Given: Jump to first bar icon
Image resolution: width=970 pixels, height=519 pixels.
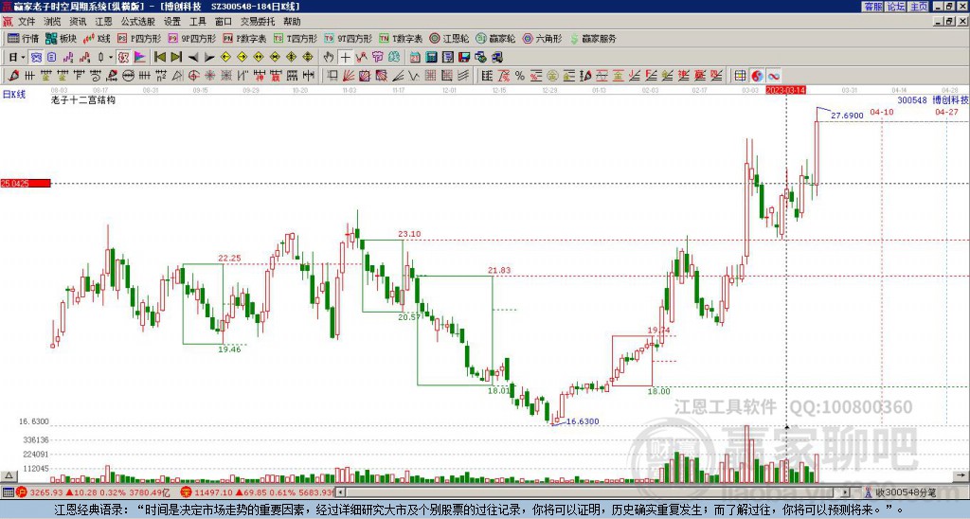Looking at the screenshot, I should pyautogui.click(x=159, y=58).
